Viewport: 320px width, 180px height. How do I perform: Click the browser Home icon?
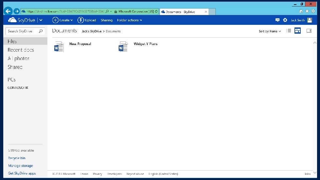301,11
